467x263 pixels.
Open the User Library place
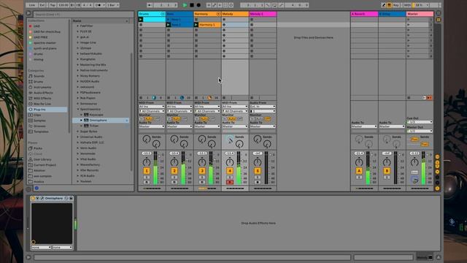(42, 159)
